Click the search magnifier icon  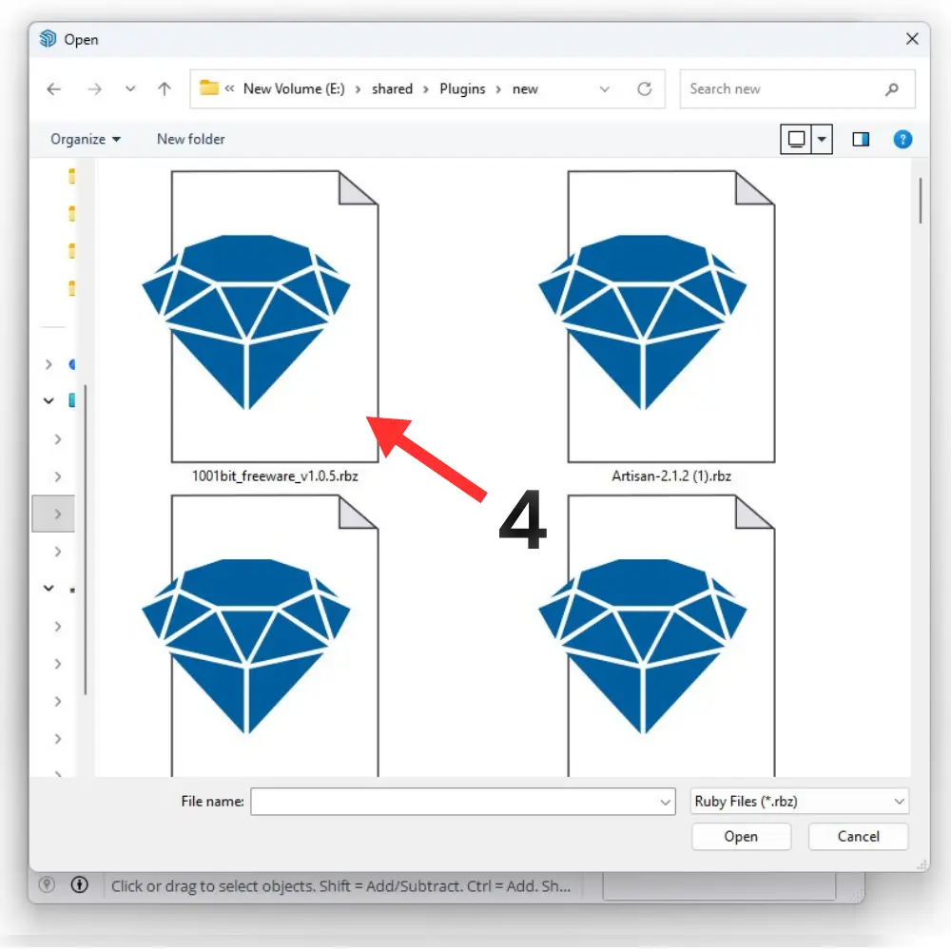(891, 89)
